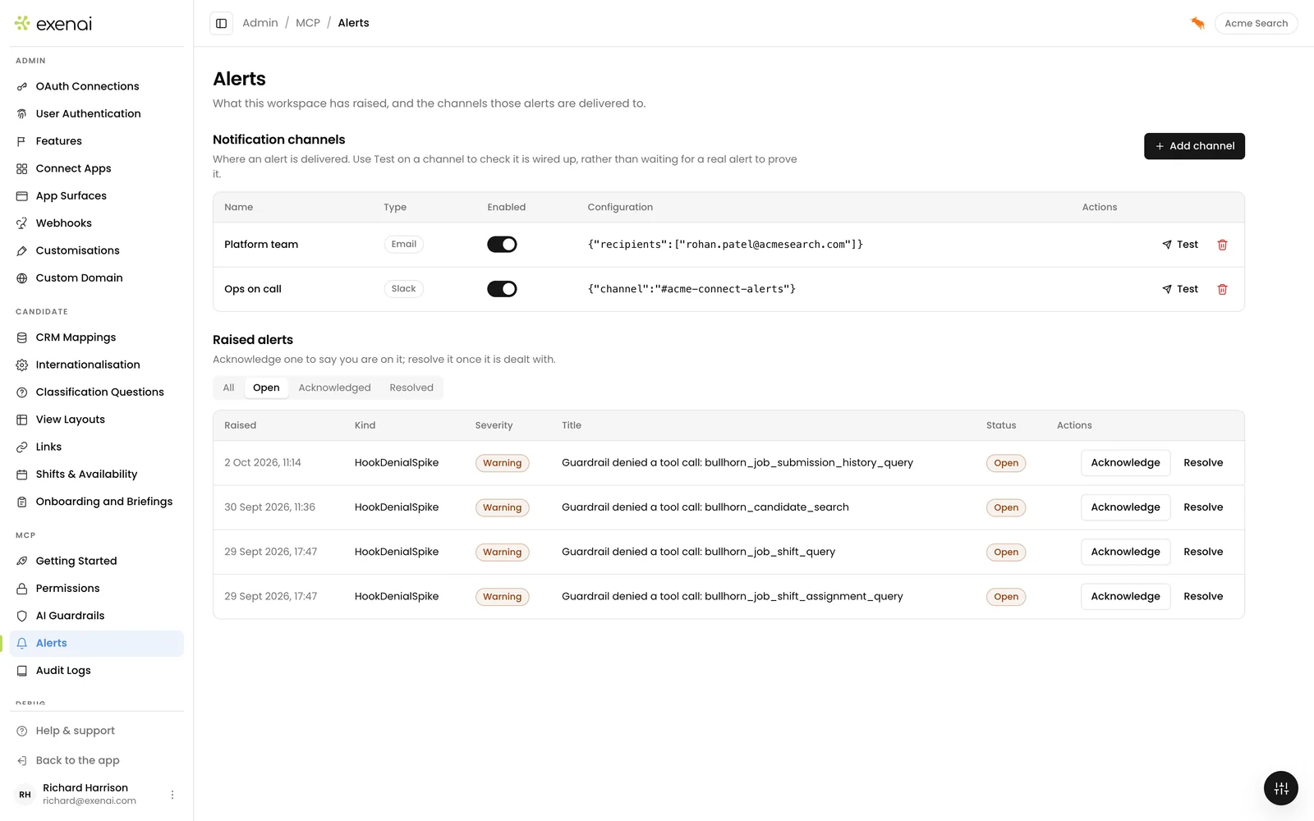Acknowledge the bullhorn_job_submission_history_query alert
Screen dimensions: 1314x821
coord(1125,463)
